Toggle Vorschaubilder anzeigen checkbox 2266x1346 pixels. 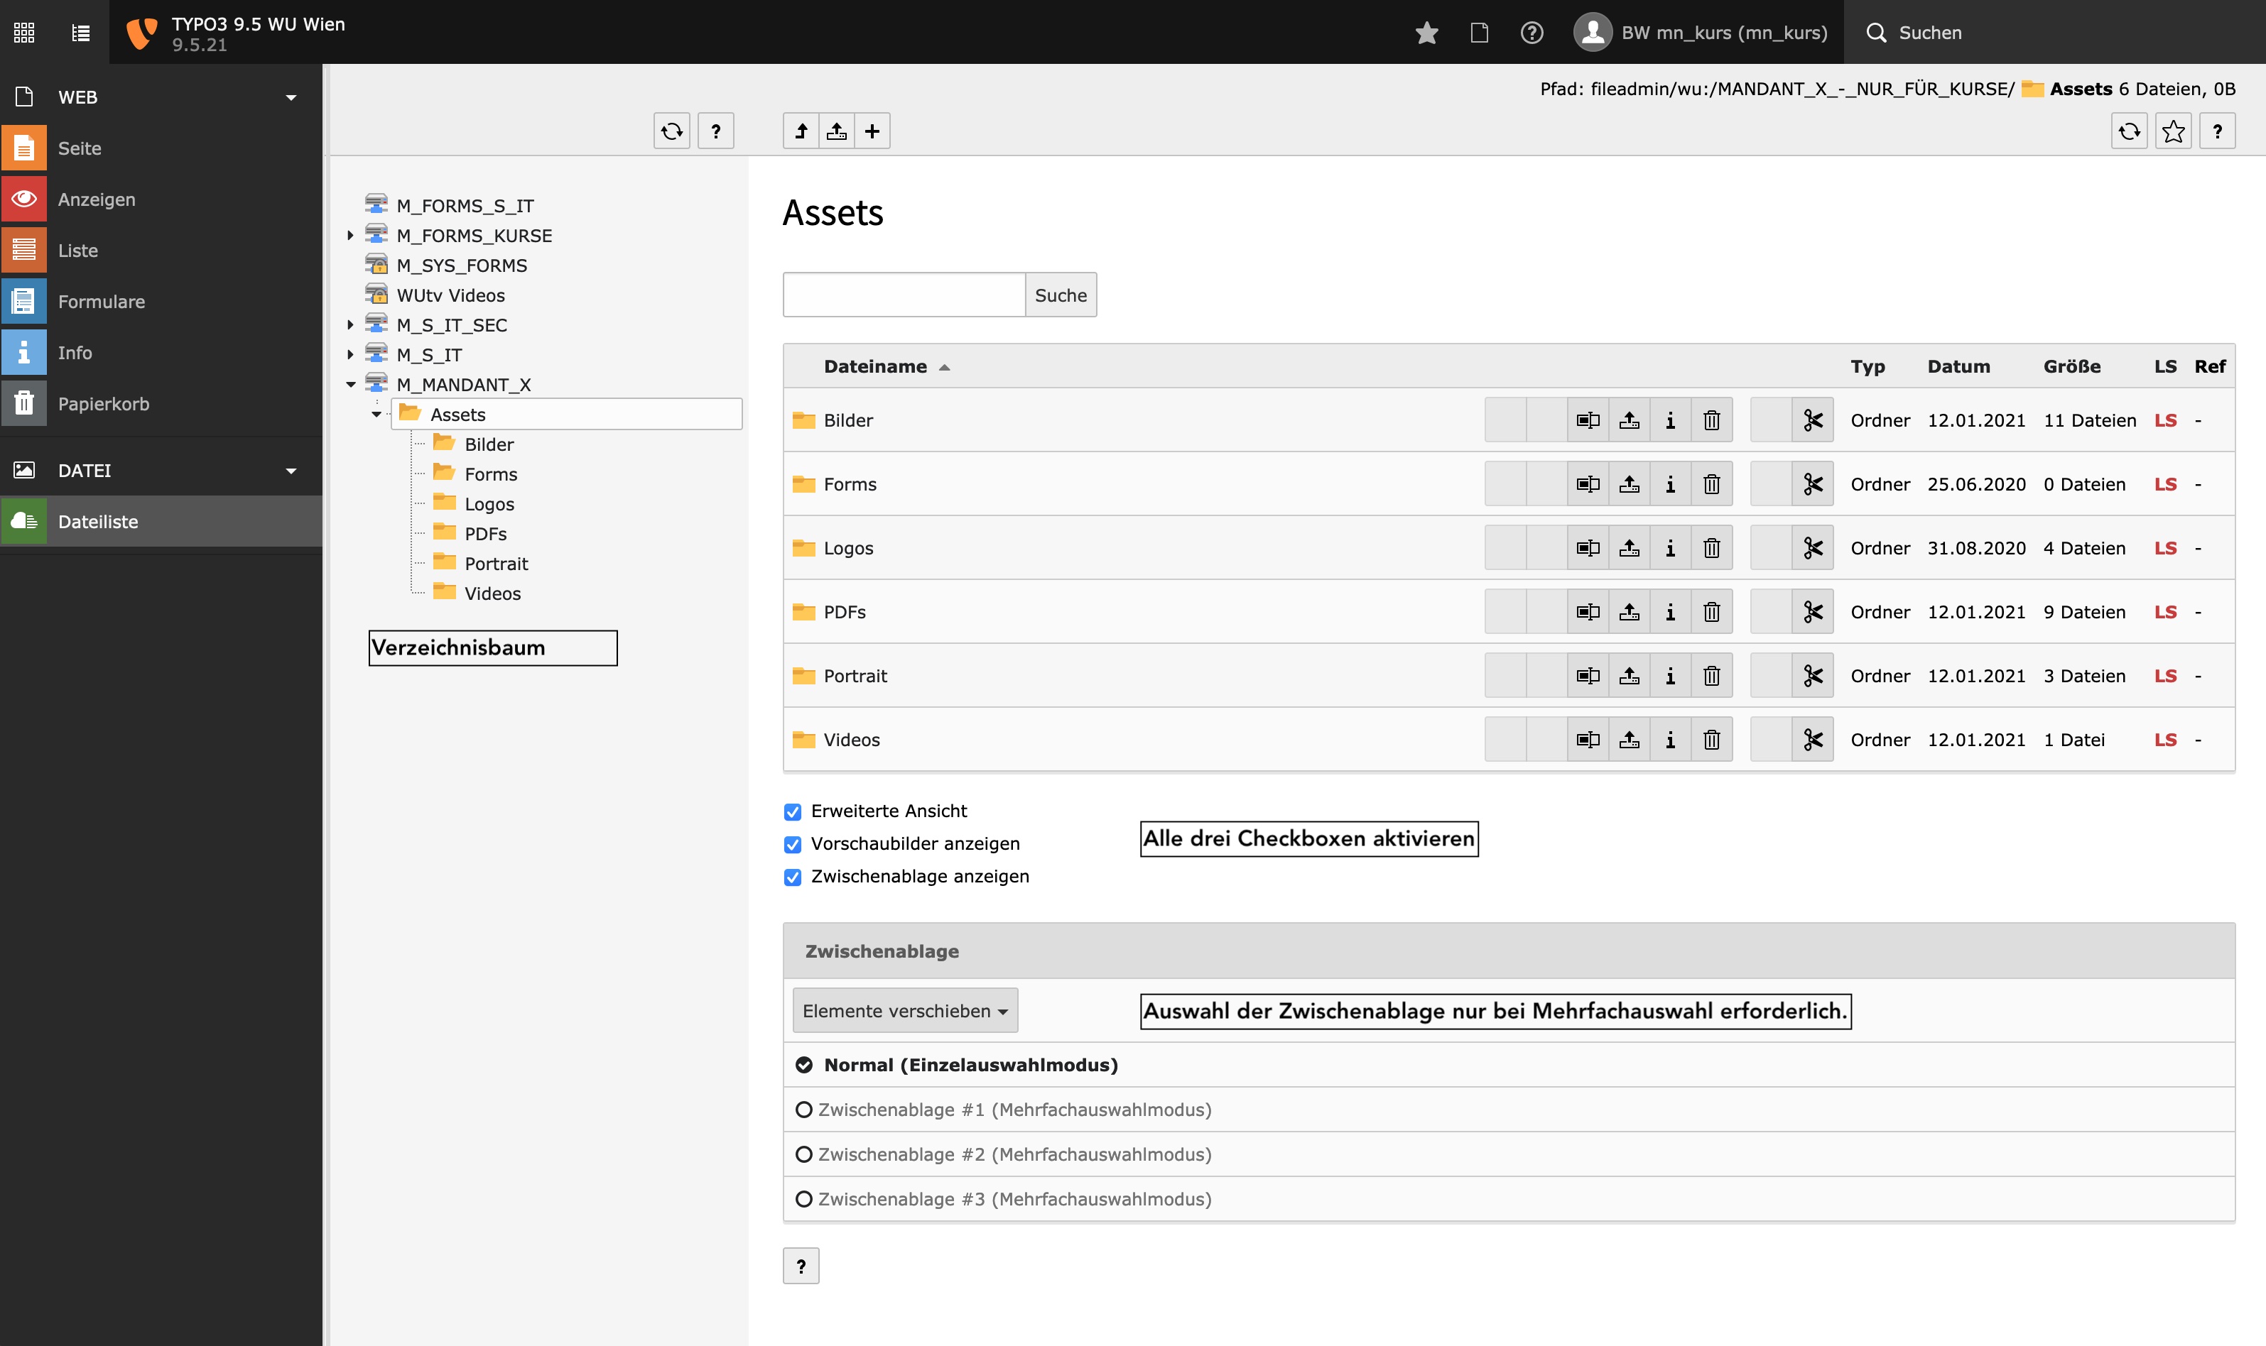click(x=792, y=844)
